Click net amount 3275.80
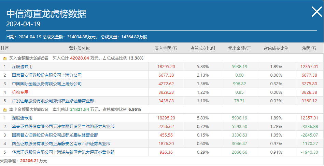The height and width of the screenshot is (166, 324). (x=309, y=84)
